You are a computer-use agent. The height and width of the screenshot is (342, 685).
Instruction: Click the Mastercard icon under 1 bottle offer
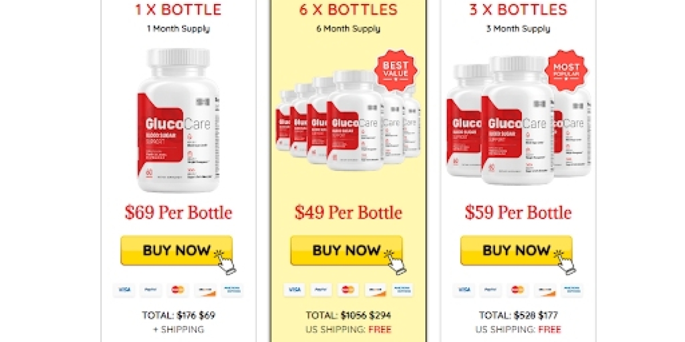pyautogui.click(x=178, y=290)
